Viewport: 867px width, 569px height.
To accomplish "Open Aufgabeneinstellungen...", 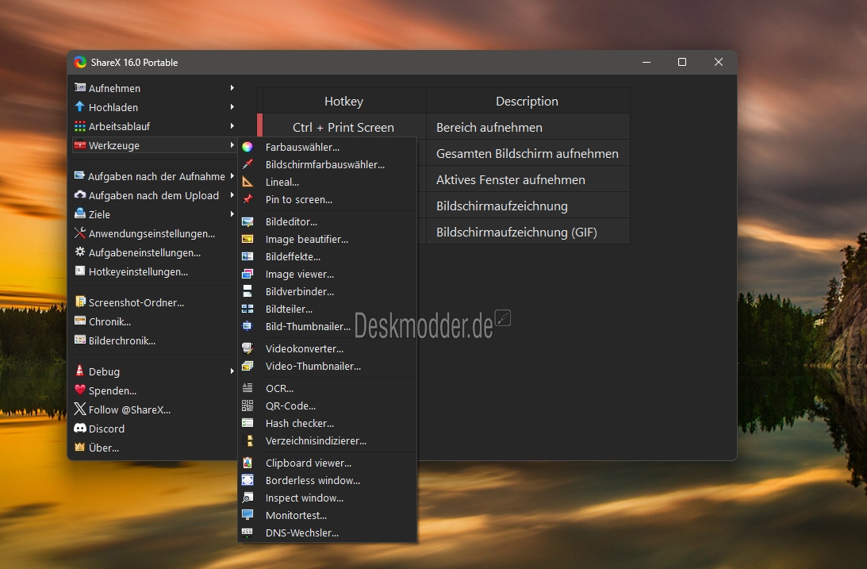I will (x=155, y=252).
